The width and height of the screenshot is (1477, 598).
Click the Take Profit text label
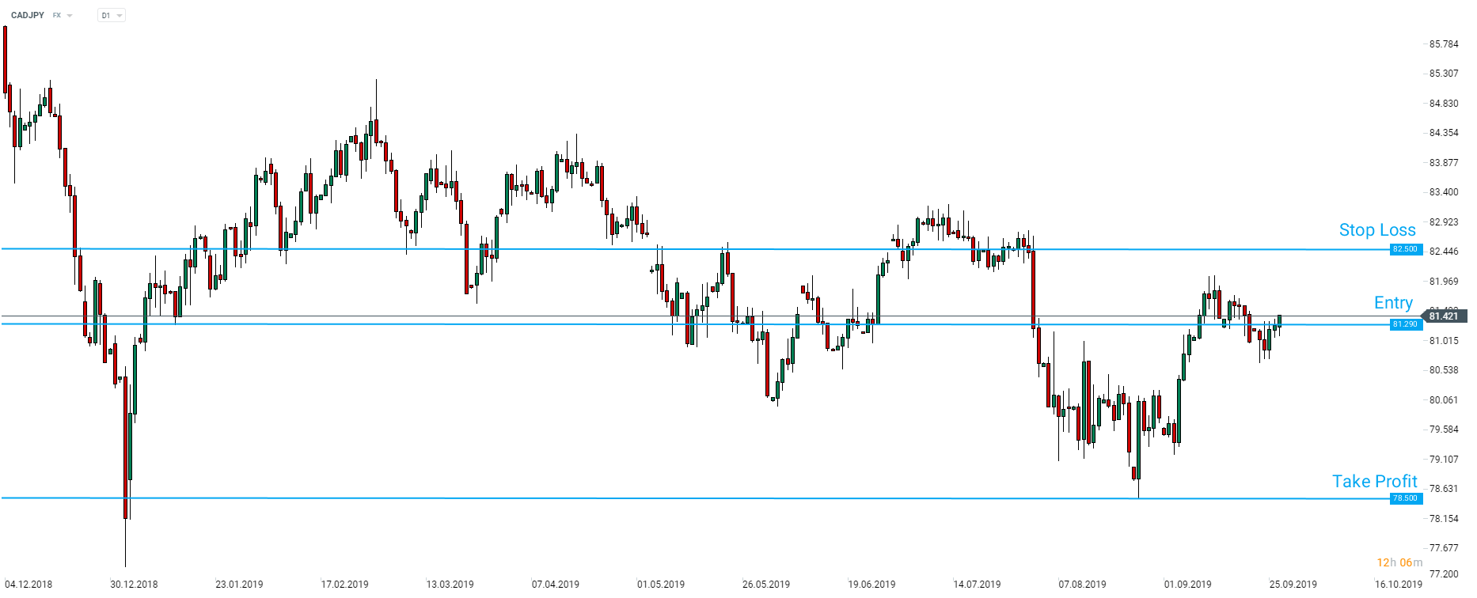[x=1374, y=482]
